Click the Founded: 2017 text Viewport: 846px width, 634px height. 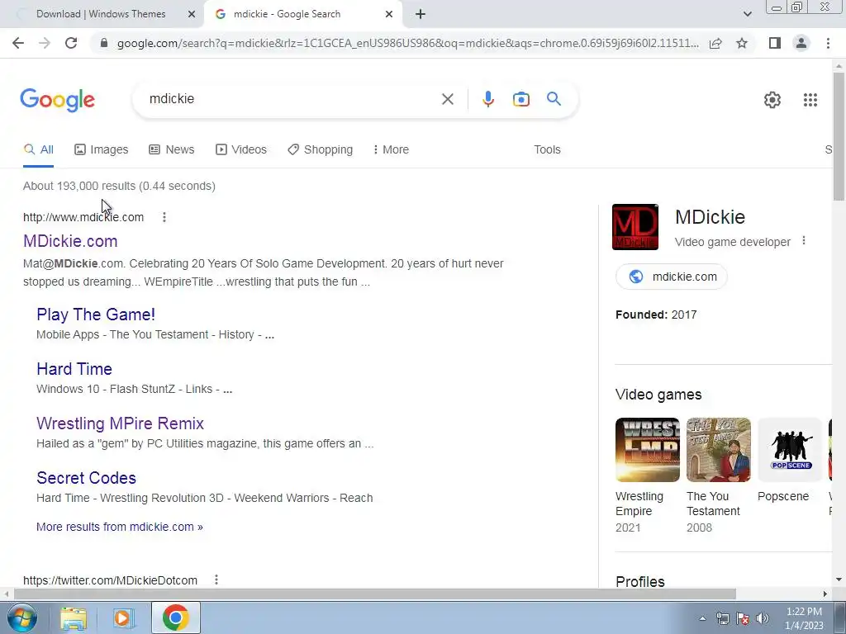(656, 315)
